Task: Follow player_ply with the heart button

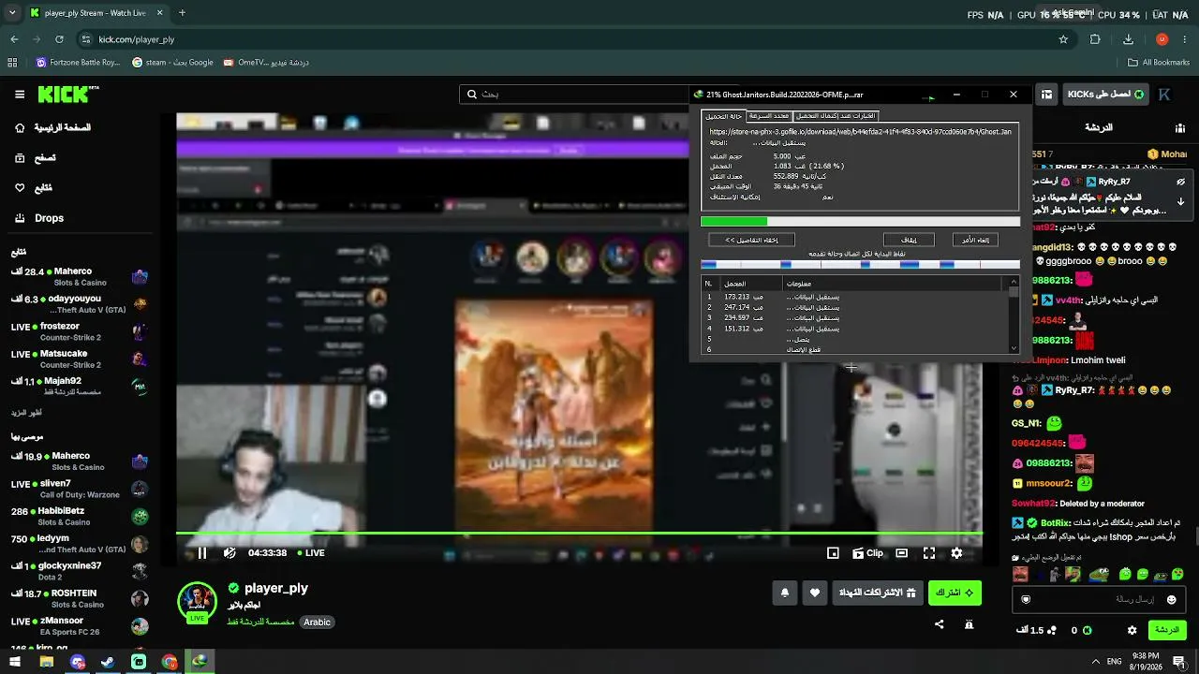Action: 815,593
